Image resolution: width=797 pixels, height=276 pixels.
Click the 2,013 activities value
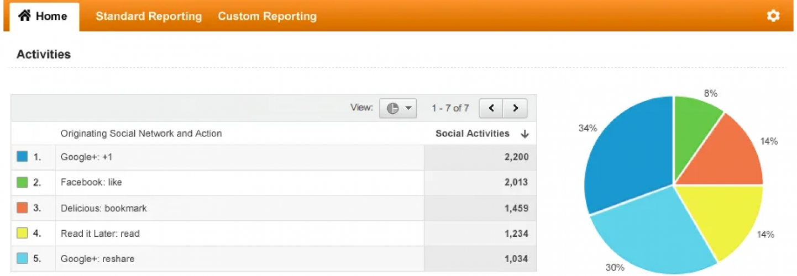(516, 182)
